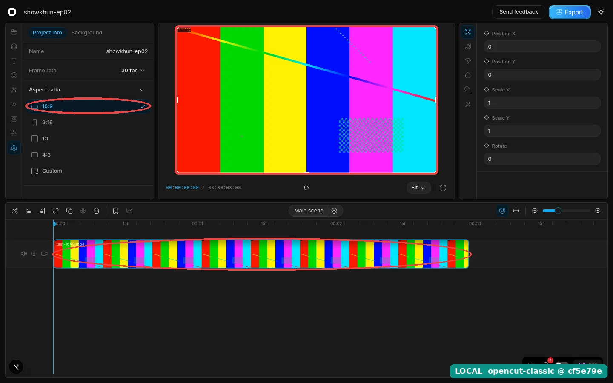Play the preview video
Screen dimensions: 613x383
[x=306, y=188]
